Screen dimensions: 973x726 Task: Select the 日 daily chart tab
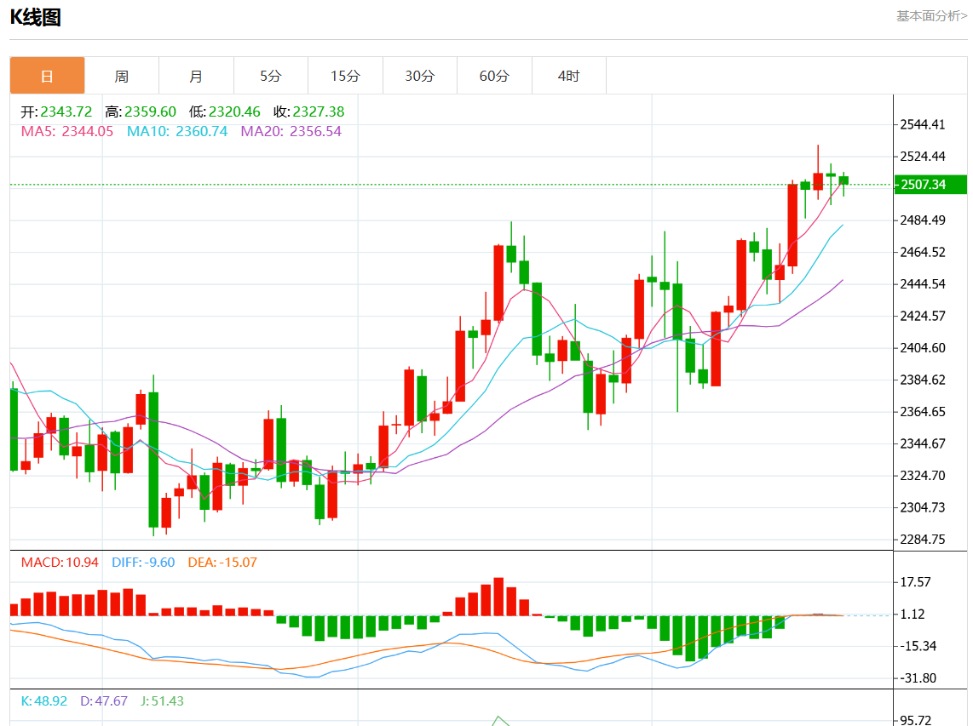[x=47, y=76]
